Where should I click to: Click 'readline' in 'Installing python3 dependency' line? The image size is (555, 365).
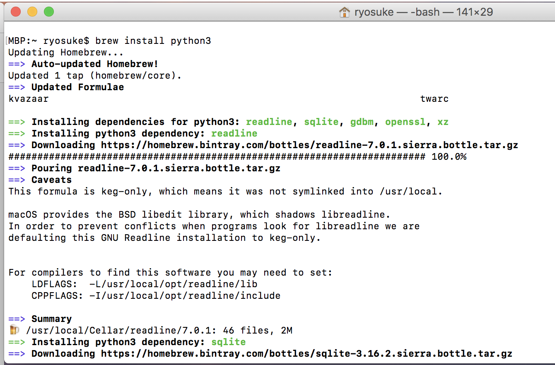pos(234,134)
